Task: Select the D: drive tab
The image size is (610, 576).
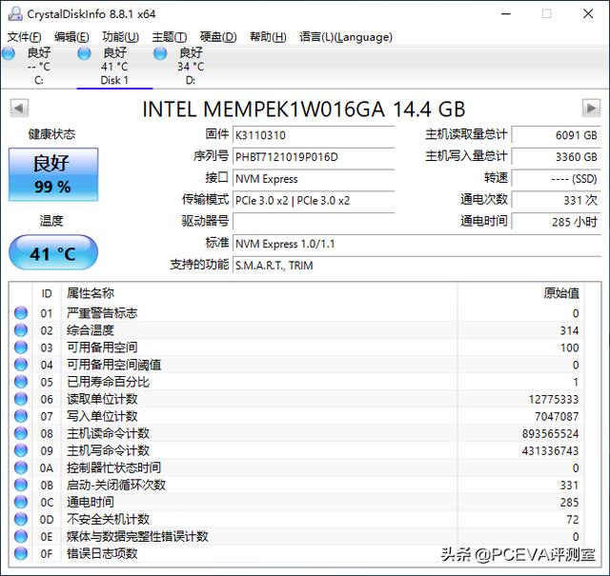Action: 191,66
